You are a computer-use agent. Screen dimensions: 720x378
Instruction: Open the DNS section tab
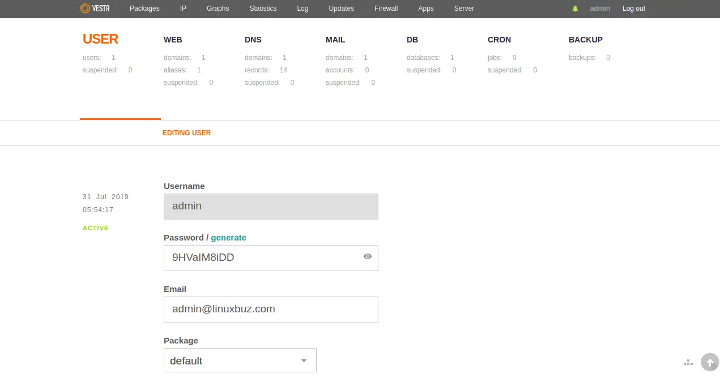click(x=253, y=40)
